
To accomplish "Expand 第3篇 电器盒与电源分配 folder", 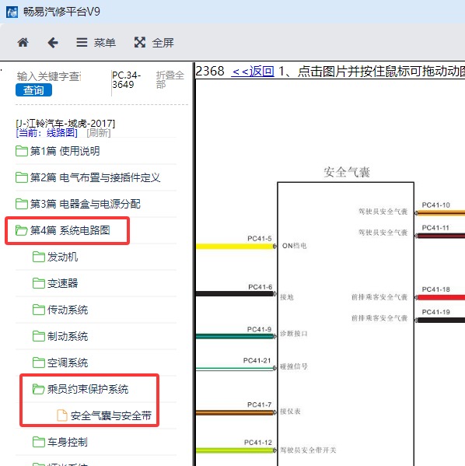I will (x=85, y=204).
